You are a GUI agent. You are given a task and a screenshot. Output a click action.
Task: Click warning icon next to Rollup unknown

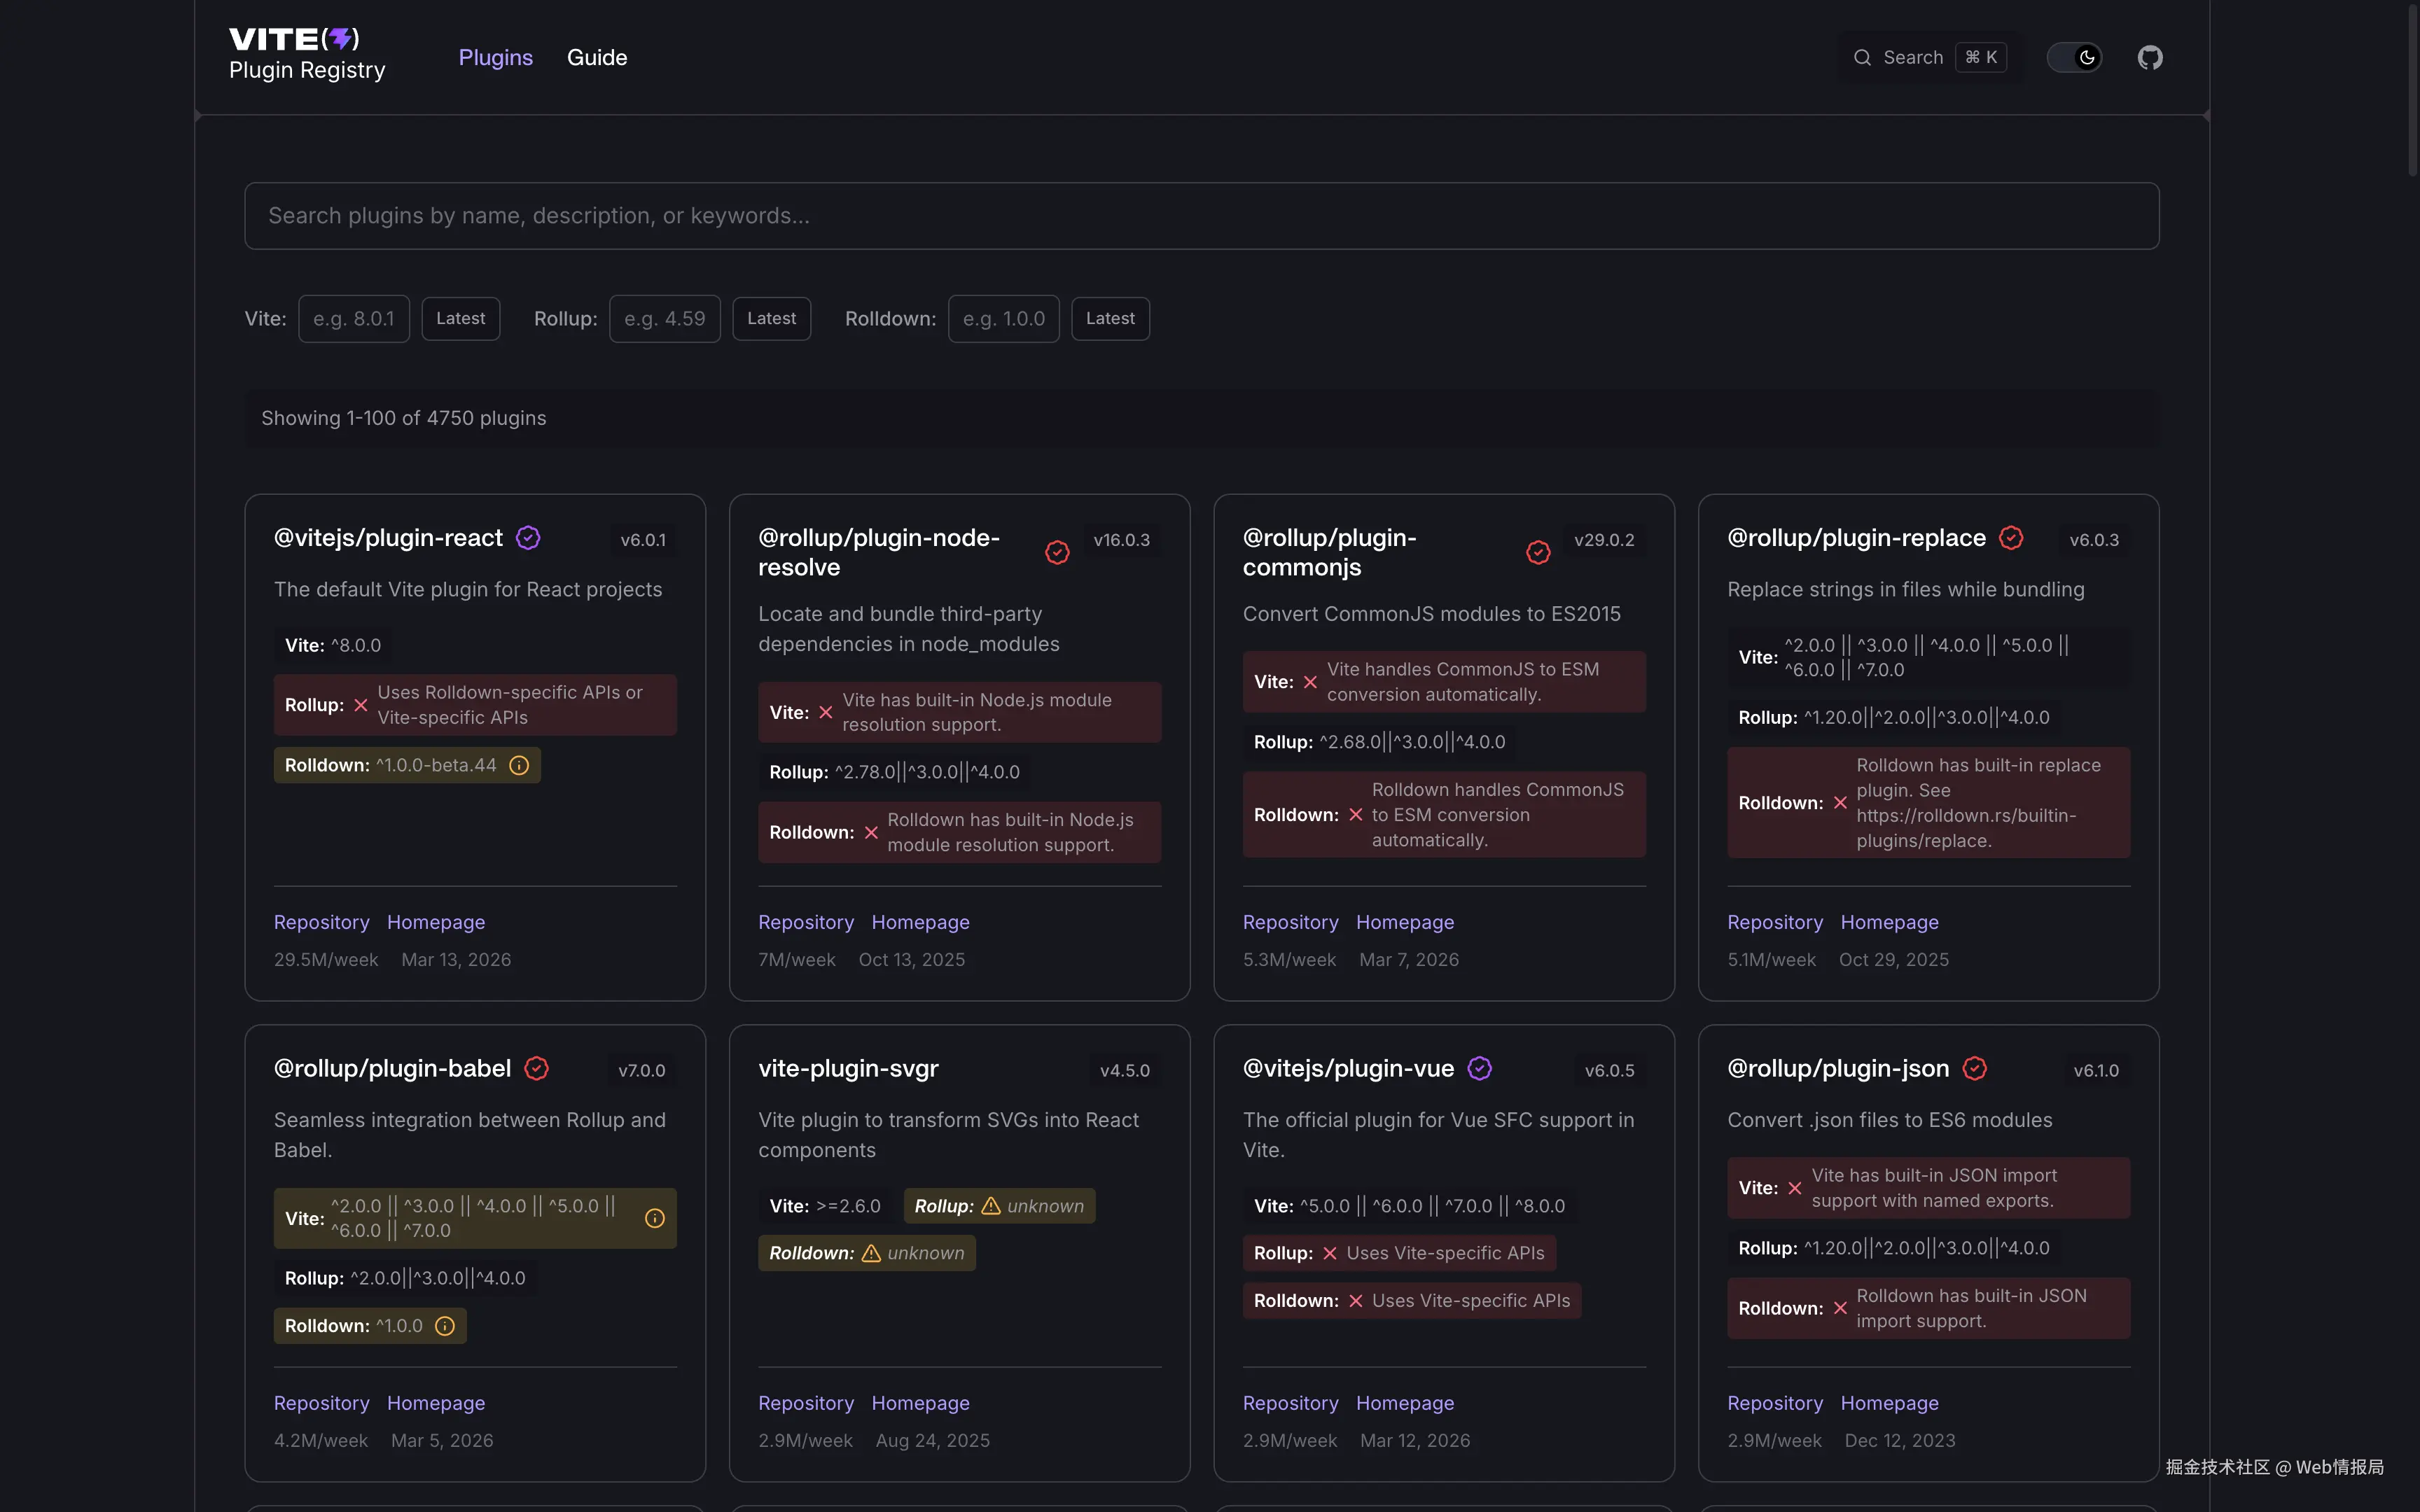click(x=990, y=1206)
